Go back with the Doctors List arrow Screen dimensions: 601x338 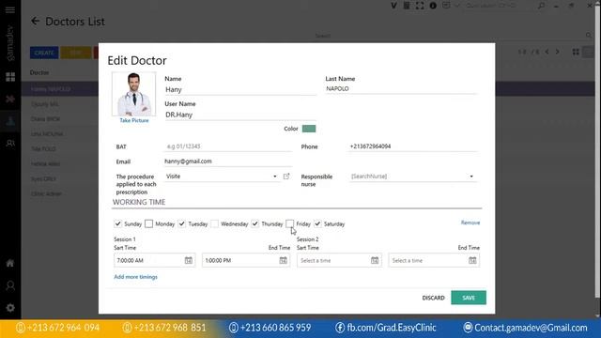(x=36, y=21)
